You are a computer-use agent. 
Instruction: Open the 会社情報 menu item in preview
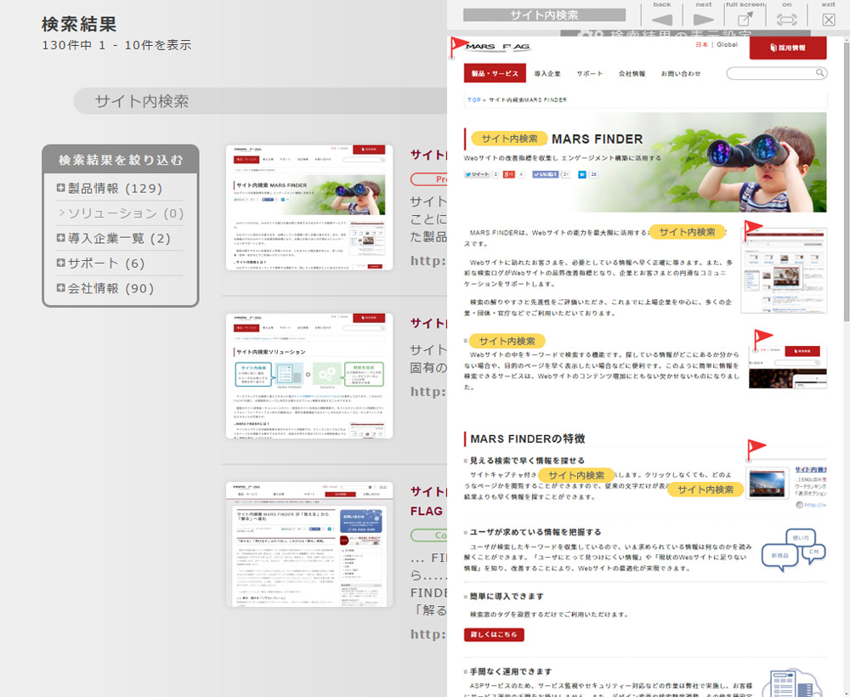[632, 74]
